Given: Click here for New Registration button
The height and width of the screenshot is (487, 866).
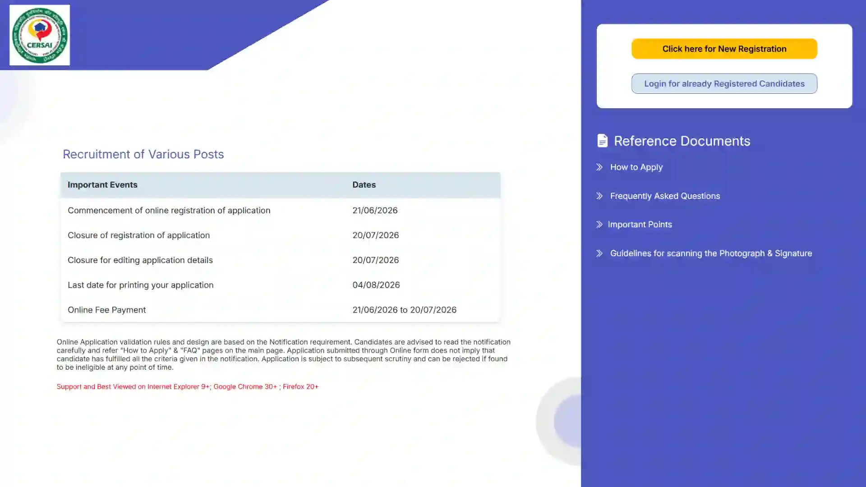Looking at the screenshot, I should pyautogui.click(x=724, y=49).
